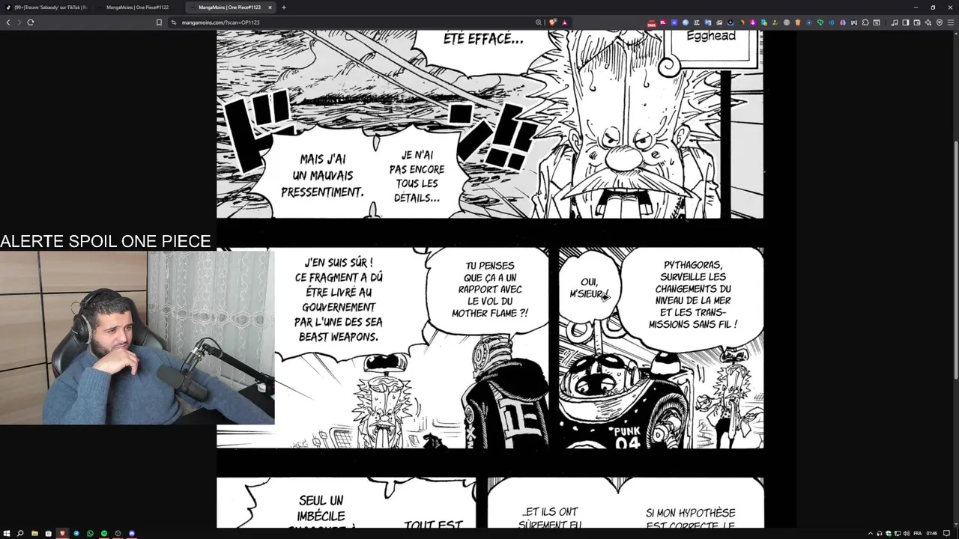Open the zoom magnifier in the address bar
959x539 pixels.
coord(538,22)
